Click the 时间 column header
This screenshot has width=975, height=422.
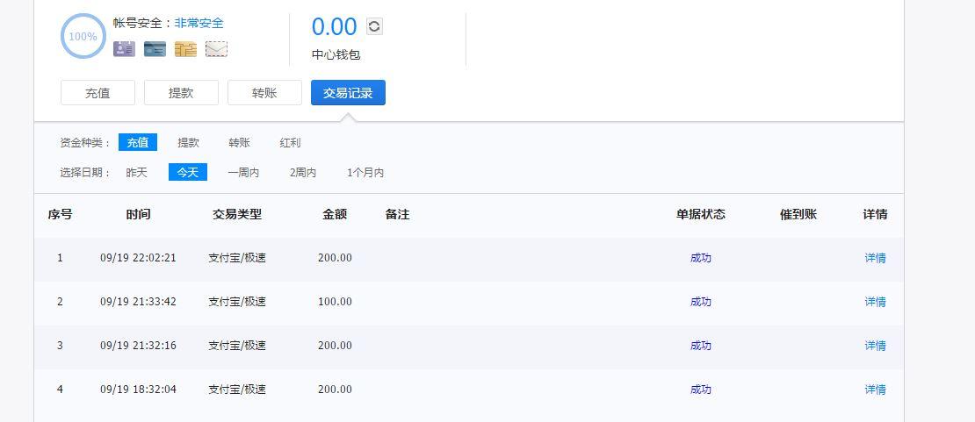138,214
